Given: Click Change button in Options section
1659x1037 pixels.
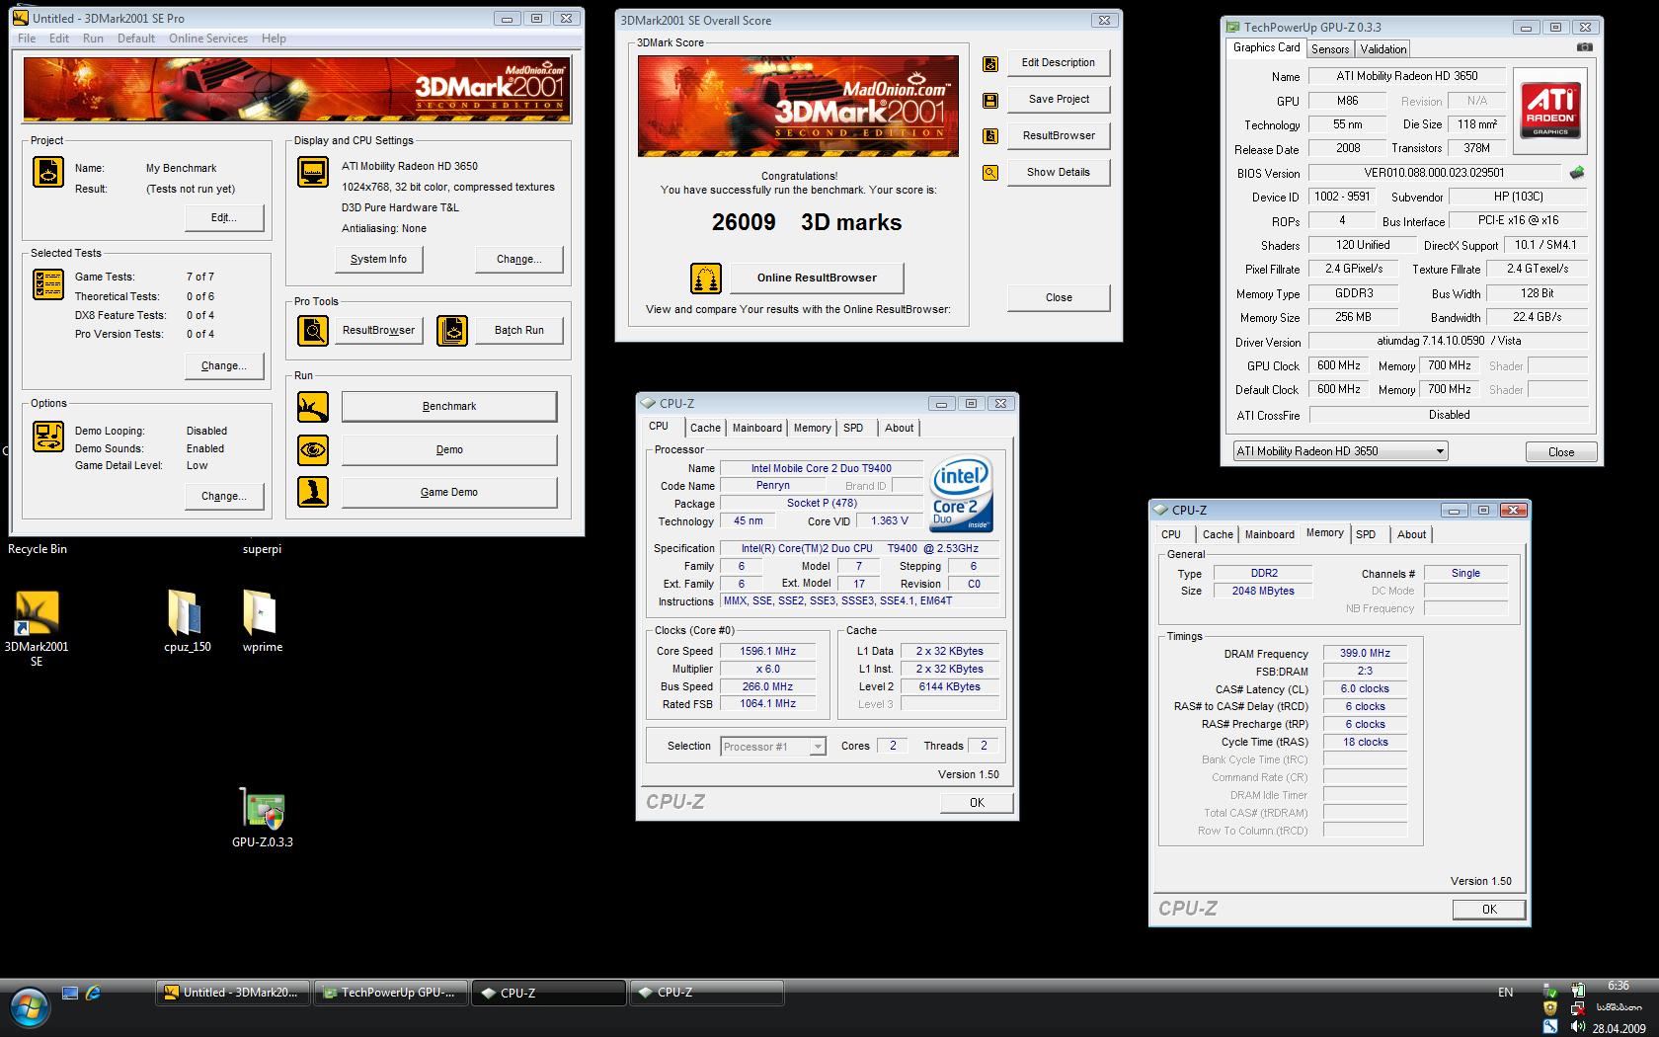Looking at the screenshot, I should coord(224,496).
